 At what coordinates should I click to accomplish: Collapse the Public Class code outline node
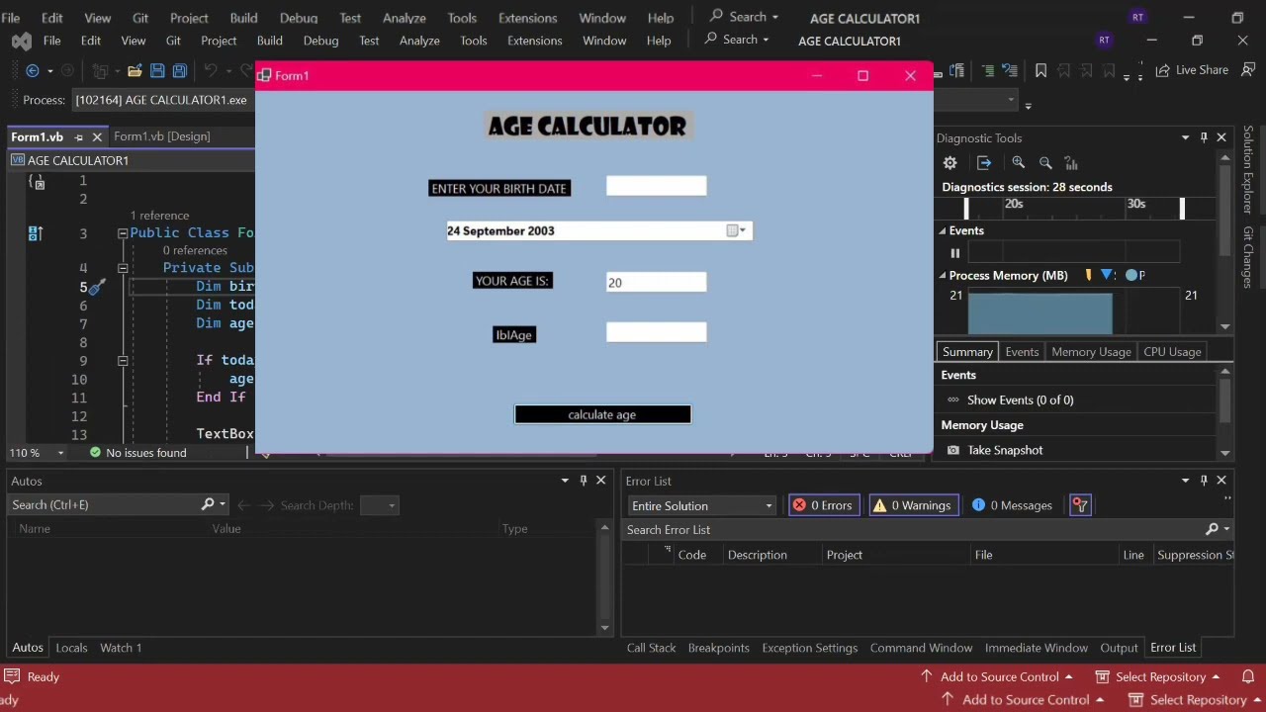[123, 233]
